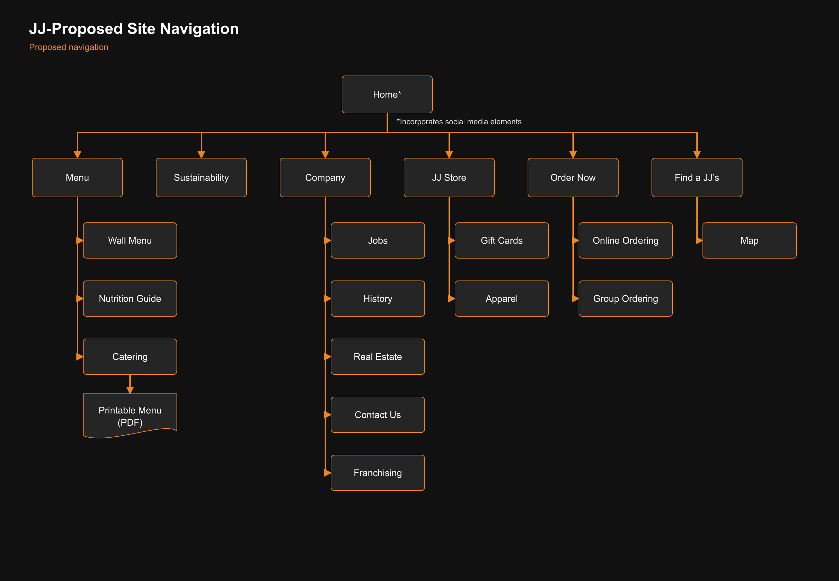
Task: Click the Real Estate box
Action: click(x=378, y=357)
